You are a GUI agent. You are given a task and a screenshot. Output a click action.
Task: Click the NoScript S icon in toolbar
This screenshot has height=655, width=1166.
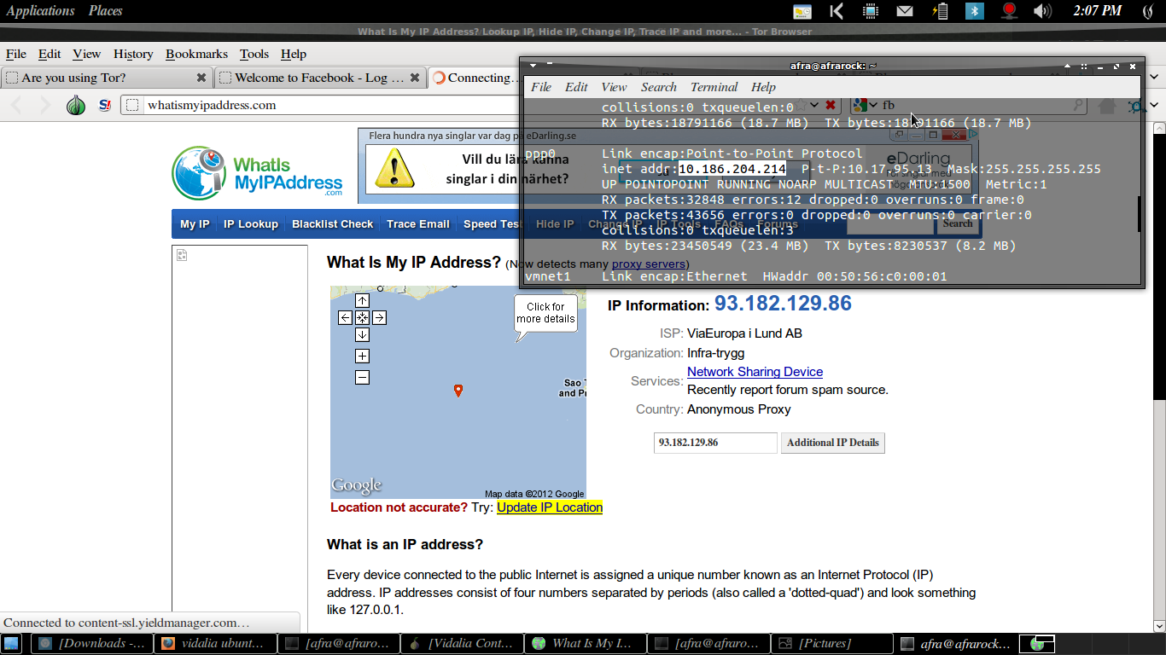(x=105, y=105)
